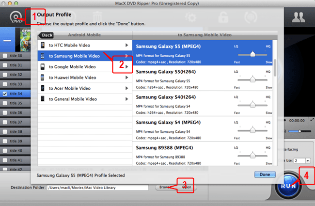Open the user accounts icon at top right

[299, 17]
